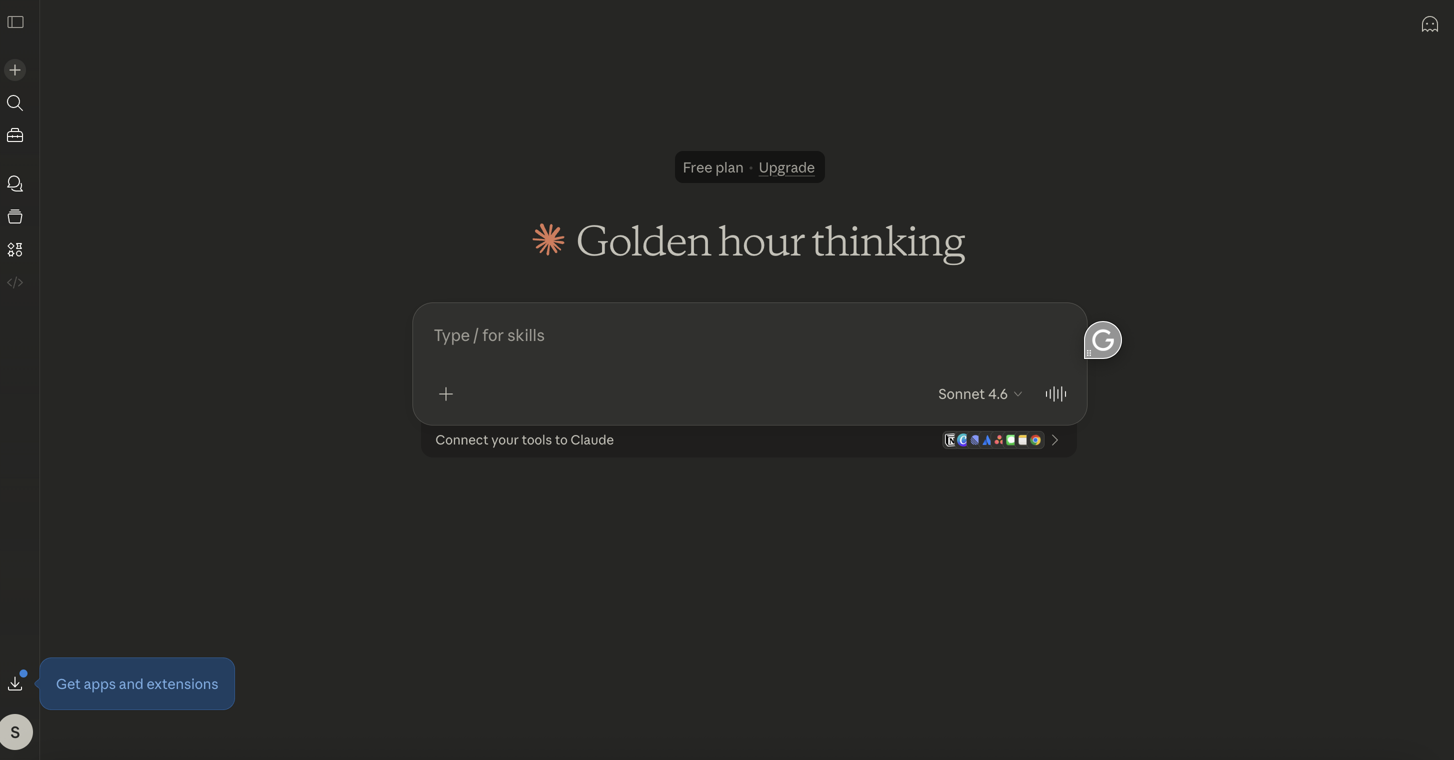The width and height of the screenshot is (1454, 760).
Task: Toggle the sidebar collapse control
Action: 15,22
